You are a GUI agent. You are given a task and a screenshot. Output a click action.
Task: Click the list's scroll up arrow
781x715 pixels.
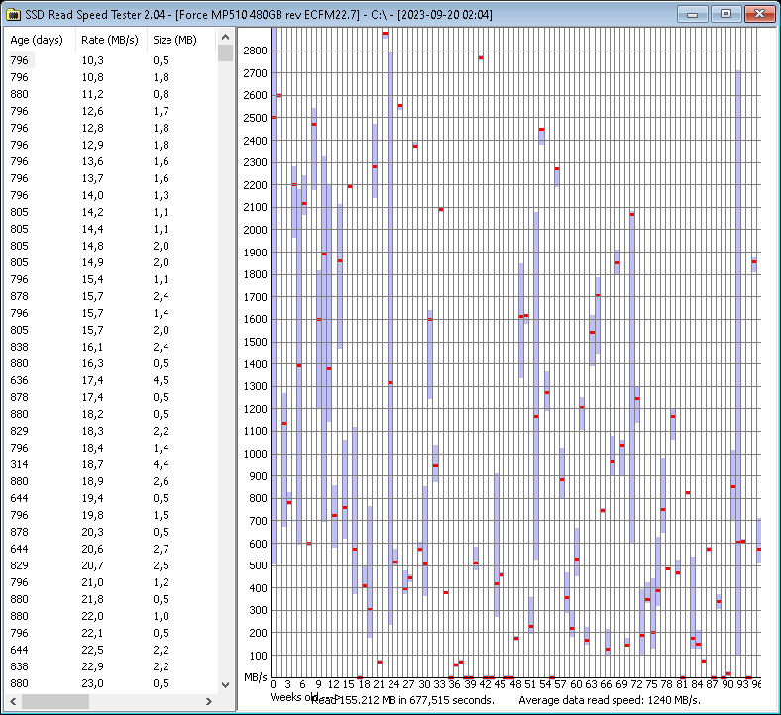tap(225, 37)
